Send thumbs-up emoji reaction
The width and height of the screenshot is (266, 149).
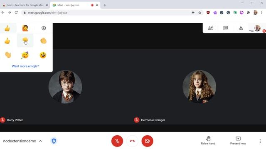click(7, 41)
